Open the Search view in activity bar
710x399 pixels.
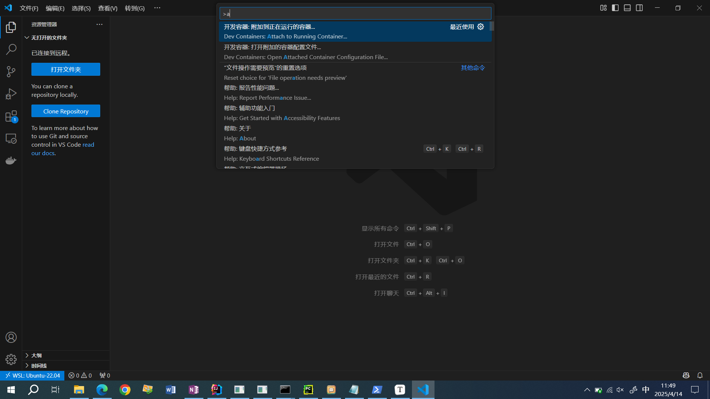11,49
